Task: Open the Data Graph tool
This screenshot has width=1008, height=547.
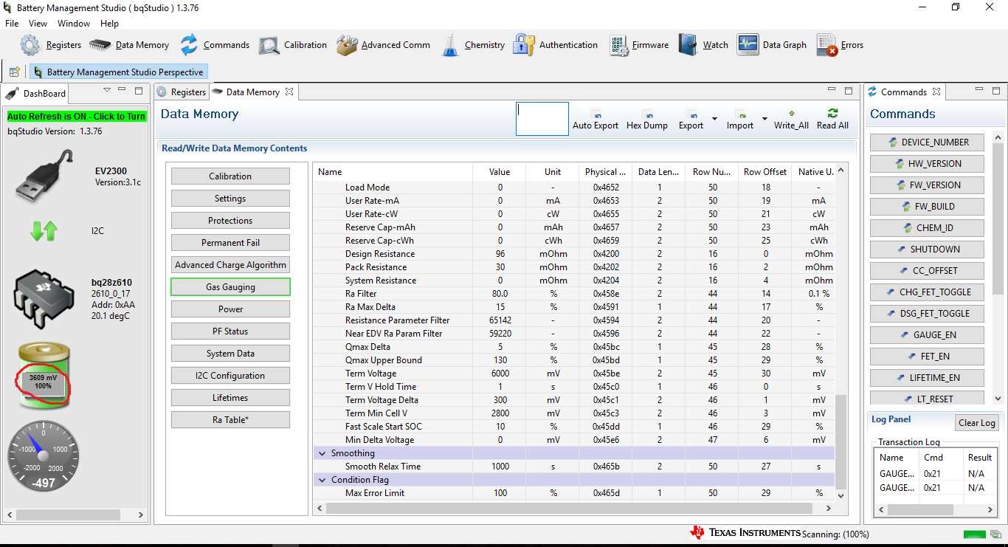Action: [772, 45]
